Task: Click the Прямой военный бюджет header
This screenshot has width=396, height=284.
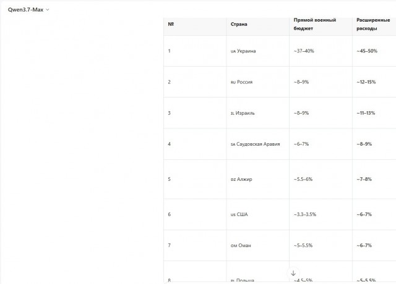Action: click(315, 24)
